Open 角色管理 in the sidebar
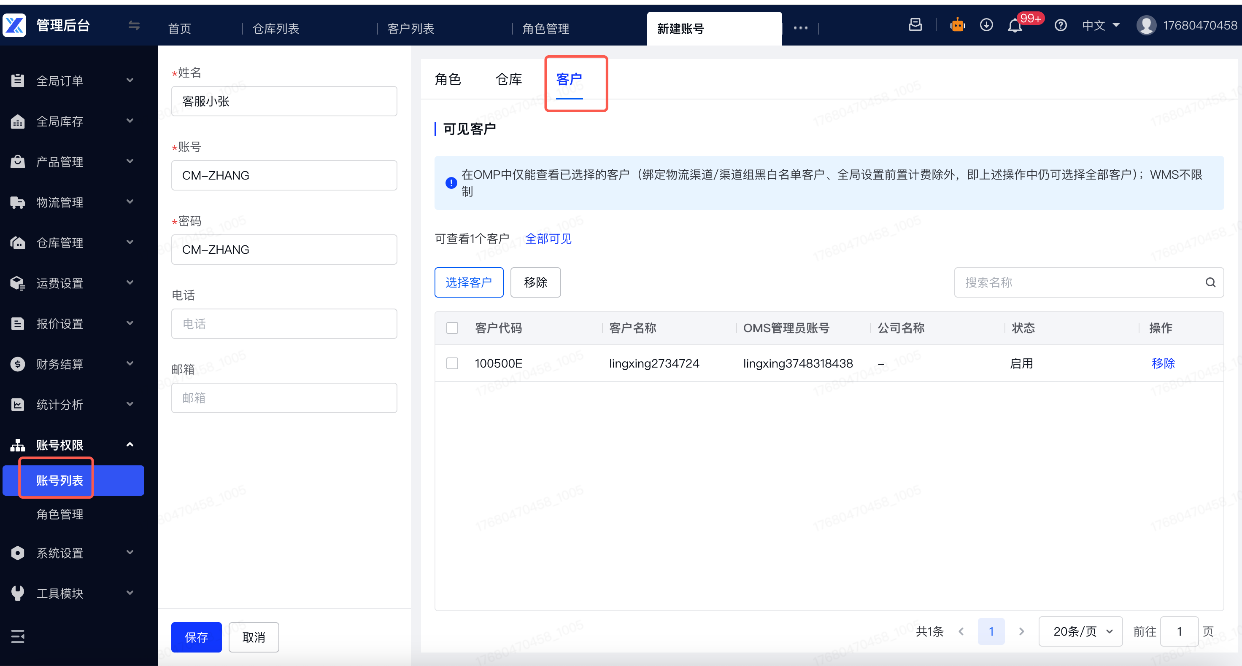 60,514
